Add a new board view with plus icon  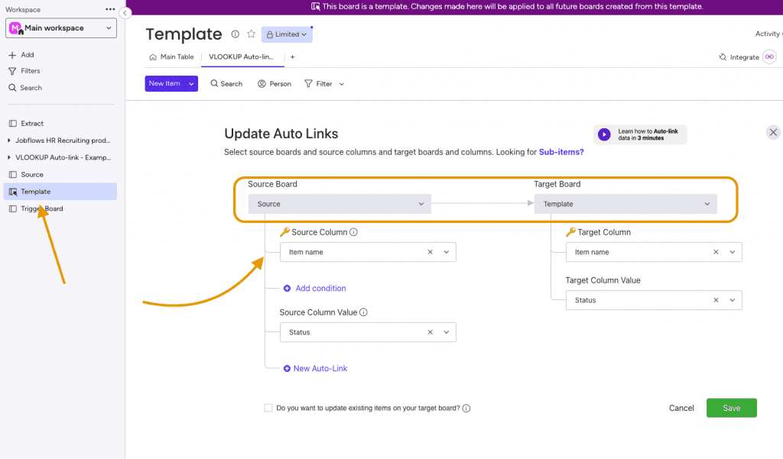(x=293, y=57)
